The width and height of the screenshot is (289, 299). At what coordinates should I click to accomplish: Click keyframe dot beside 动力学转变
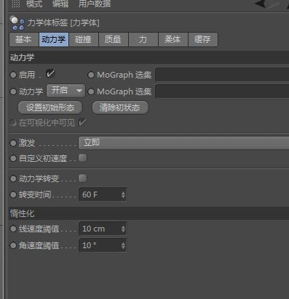pos(13,179)
